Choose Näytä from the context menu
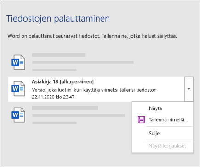The height and width of the screenshot is (167, 200). pos(155,108)
